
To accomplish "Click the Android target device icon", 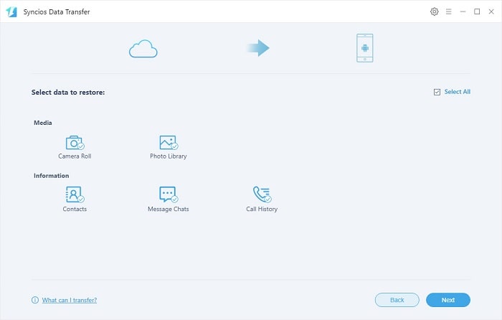I will click(x=364, y=48).
